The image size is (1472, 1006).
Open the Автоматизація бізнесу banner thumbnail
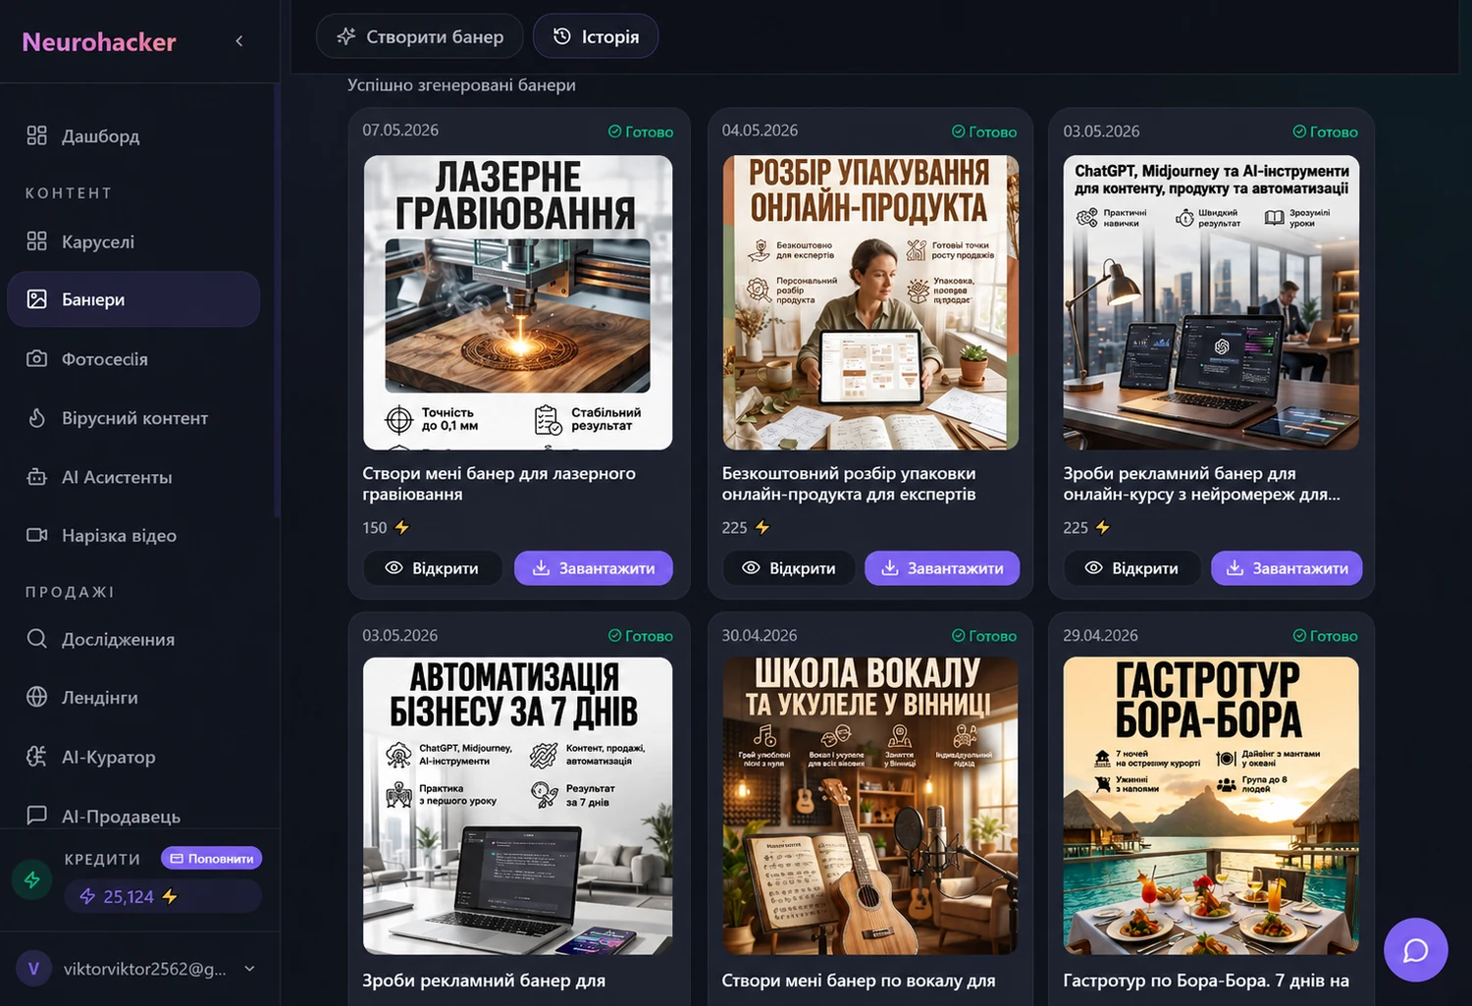(518, 806)
